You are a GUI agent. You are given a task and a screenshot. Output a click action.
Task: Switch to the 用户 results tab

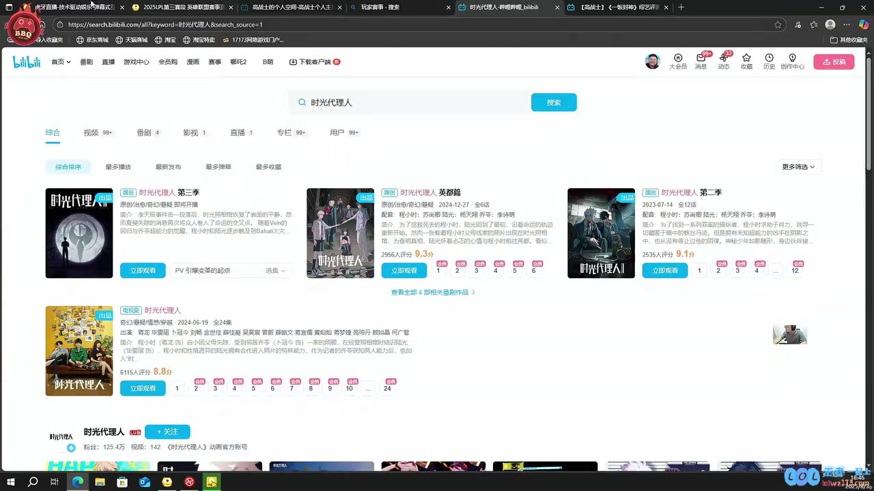point(344,132)
